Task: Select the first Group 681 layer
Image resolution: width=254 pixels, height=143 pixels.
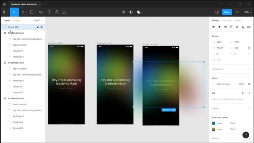Action: pos(23,51)
